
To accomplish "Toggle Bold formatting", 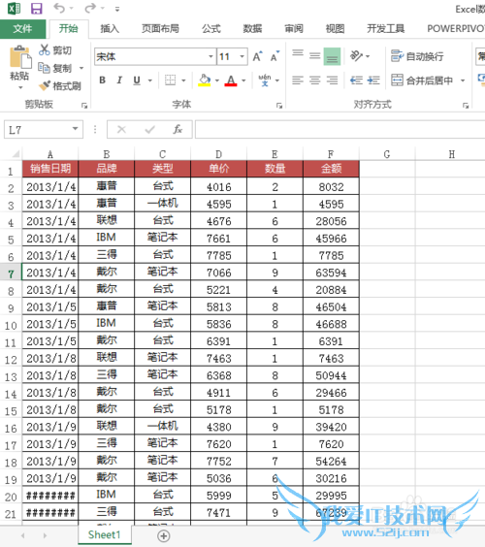I will point(102,80).
